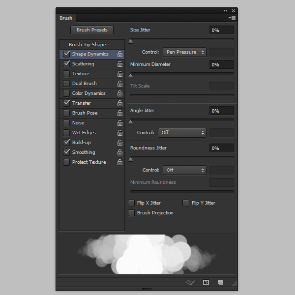
Task: Open the Brush panel flyout menu
Action: point(233,18)
